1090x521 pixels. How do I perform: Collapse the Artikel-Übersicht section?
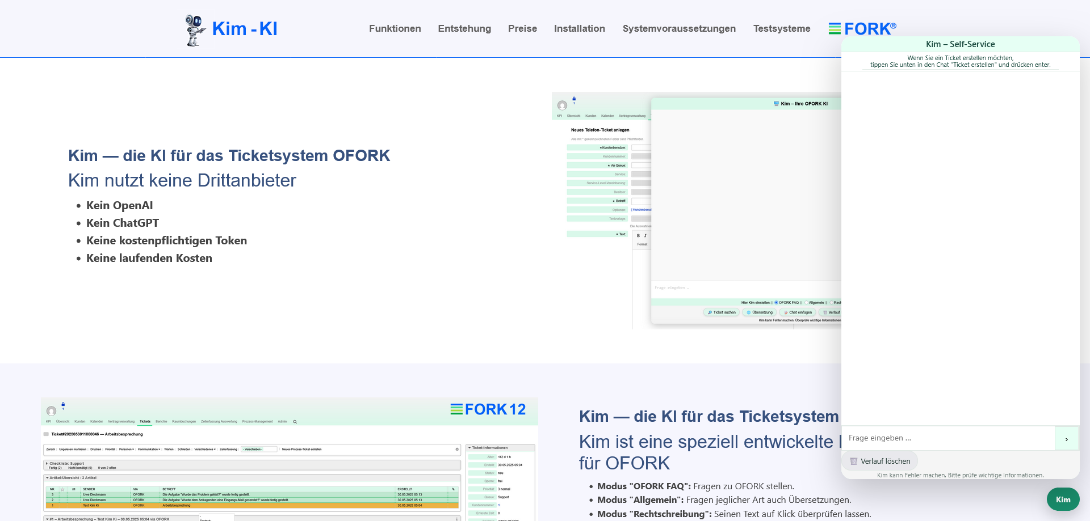(48, 478)
